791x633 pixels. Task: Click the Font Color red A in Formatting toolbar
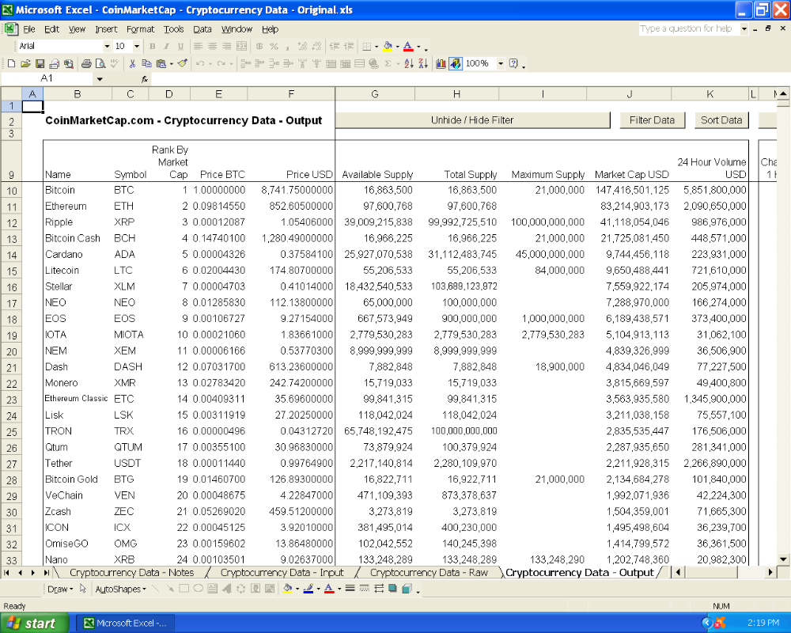click(408, 47)
